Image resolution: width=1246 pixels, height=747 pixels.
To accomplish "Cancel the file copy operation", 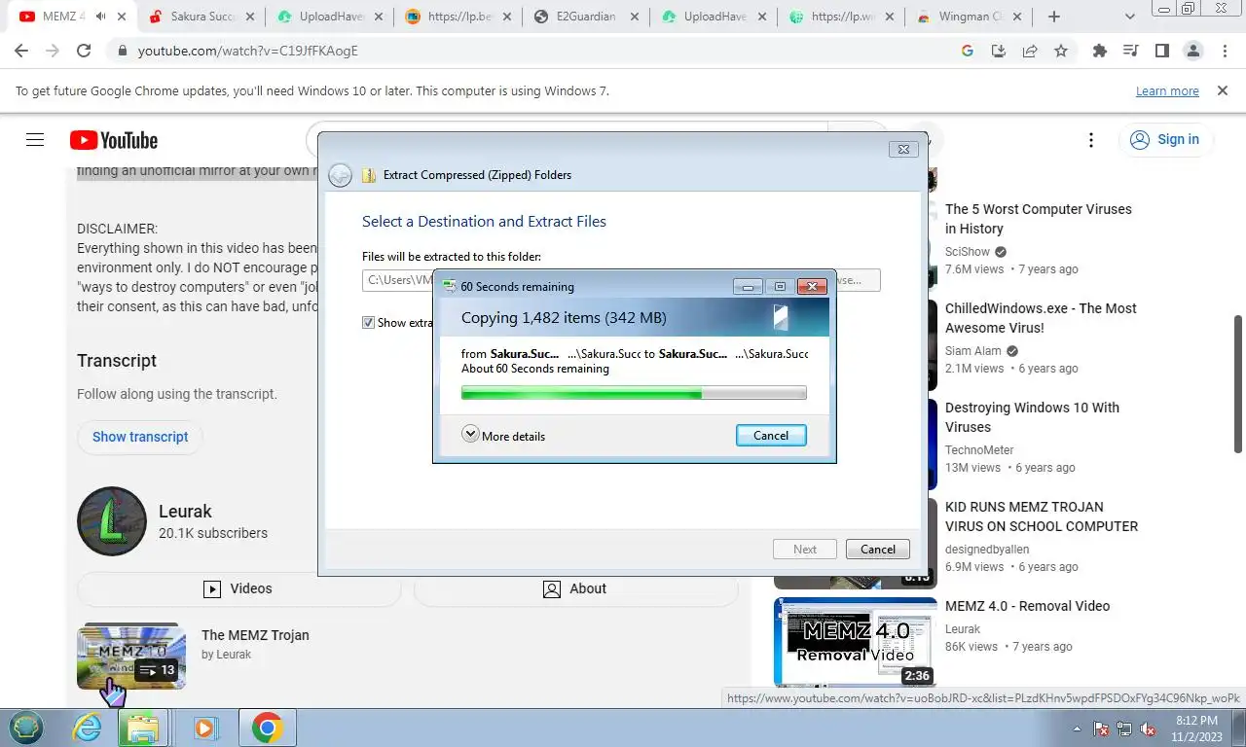I will [771, 436].
